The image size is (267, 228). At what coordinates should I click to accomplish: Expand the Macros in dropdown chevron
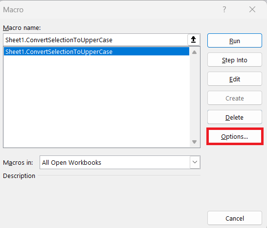click(195, 162)
